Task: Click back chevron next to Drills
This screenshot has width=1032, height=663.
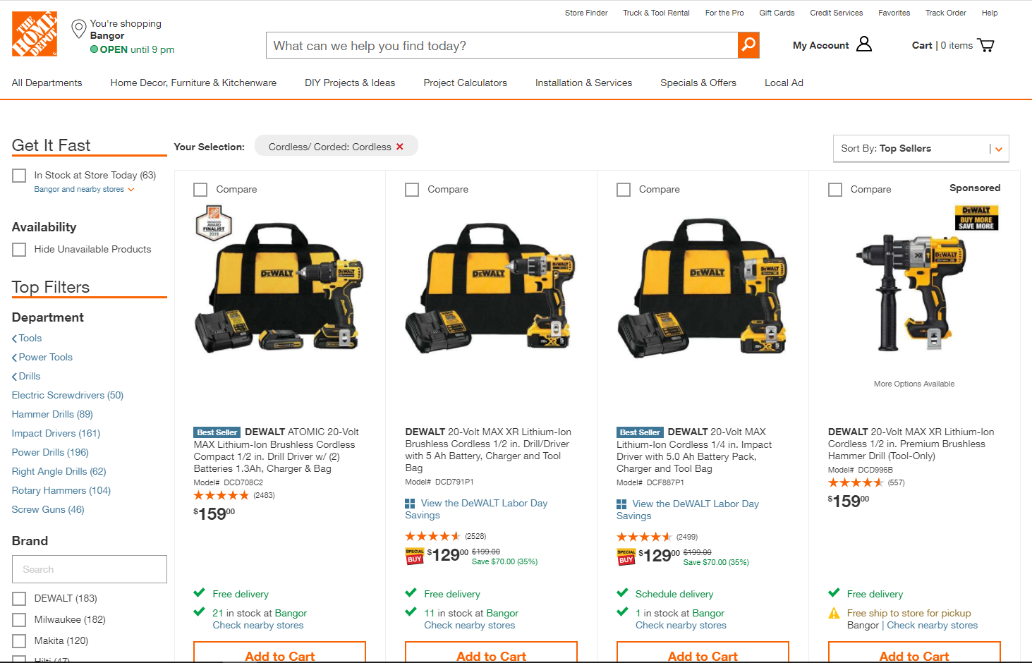Action: coord(14,377)
